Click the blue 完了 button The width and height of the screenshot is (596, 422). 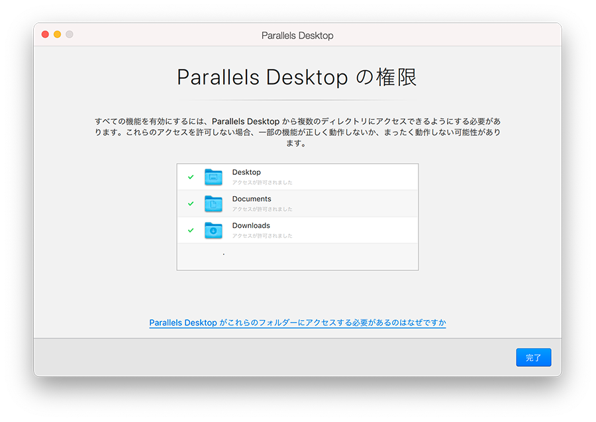[533, 357]
